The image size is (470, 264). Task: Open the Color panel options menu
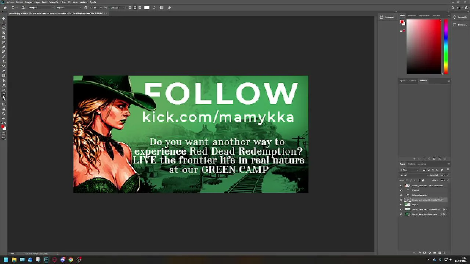click(448, 15)
